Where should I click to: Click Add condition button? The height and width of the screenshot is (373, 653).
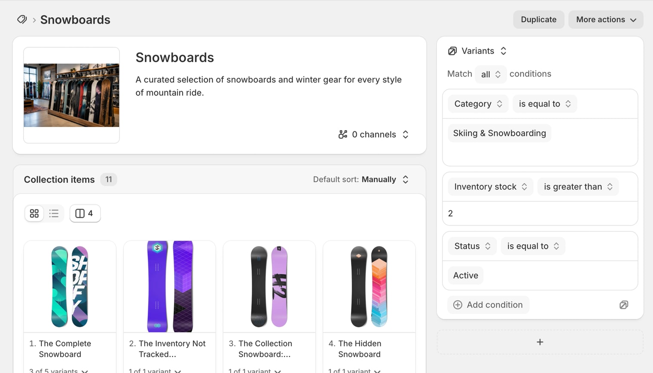tap(488, 305)
